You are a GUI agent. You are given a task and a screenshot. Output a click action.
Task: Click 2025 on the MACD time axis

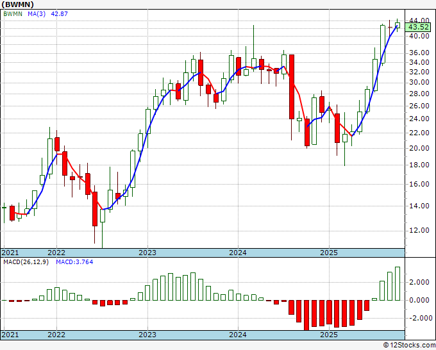(329, 335)
